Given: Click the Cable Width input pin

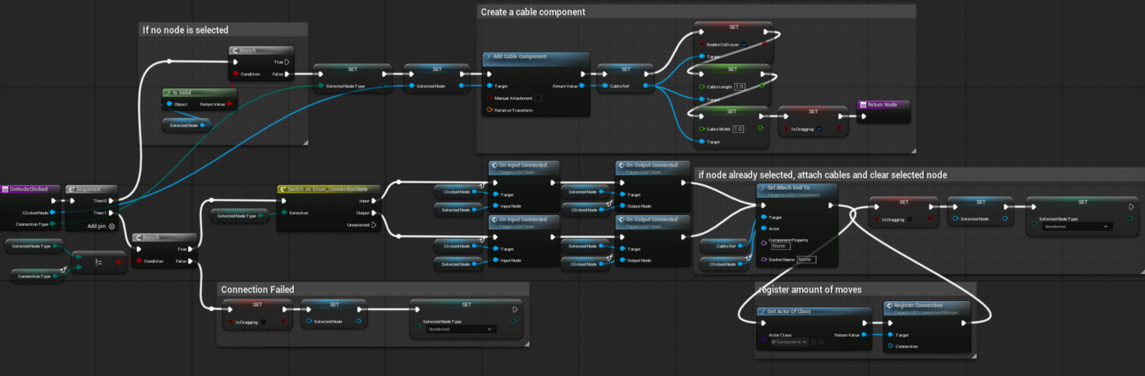Looking at the screenshot, I should pyautogui.click(x=702, y=129).
